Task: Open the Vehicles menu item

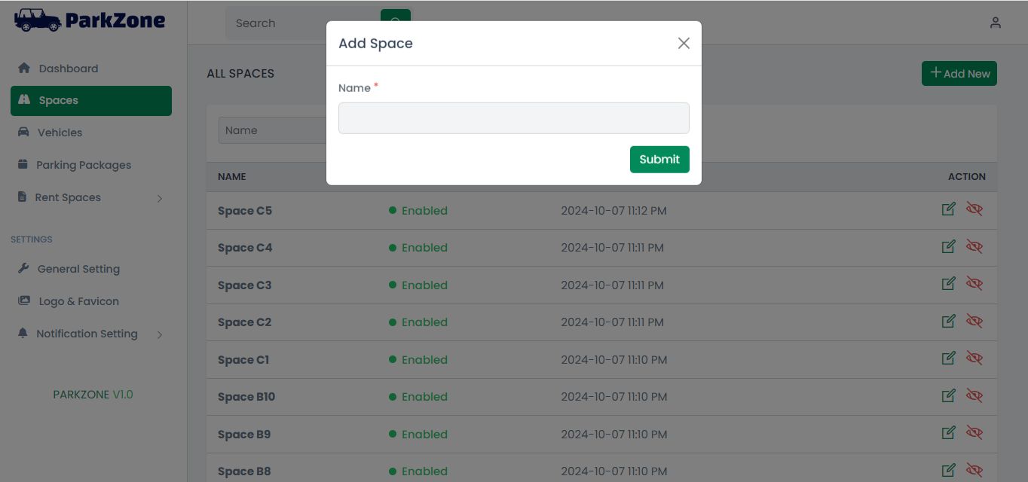Action: 60,133
